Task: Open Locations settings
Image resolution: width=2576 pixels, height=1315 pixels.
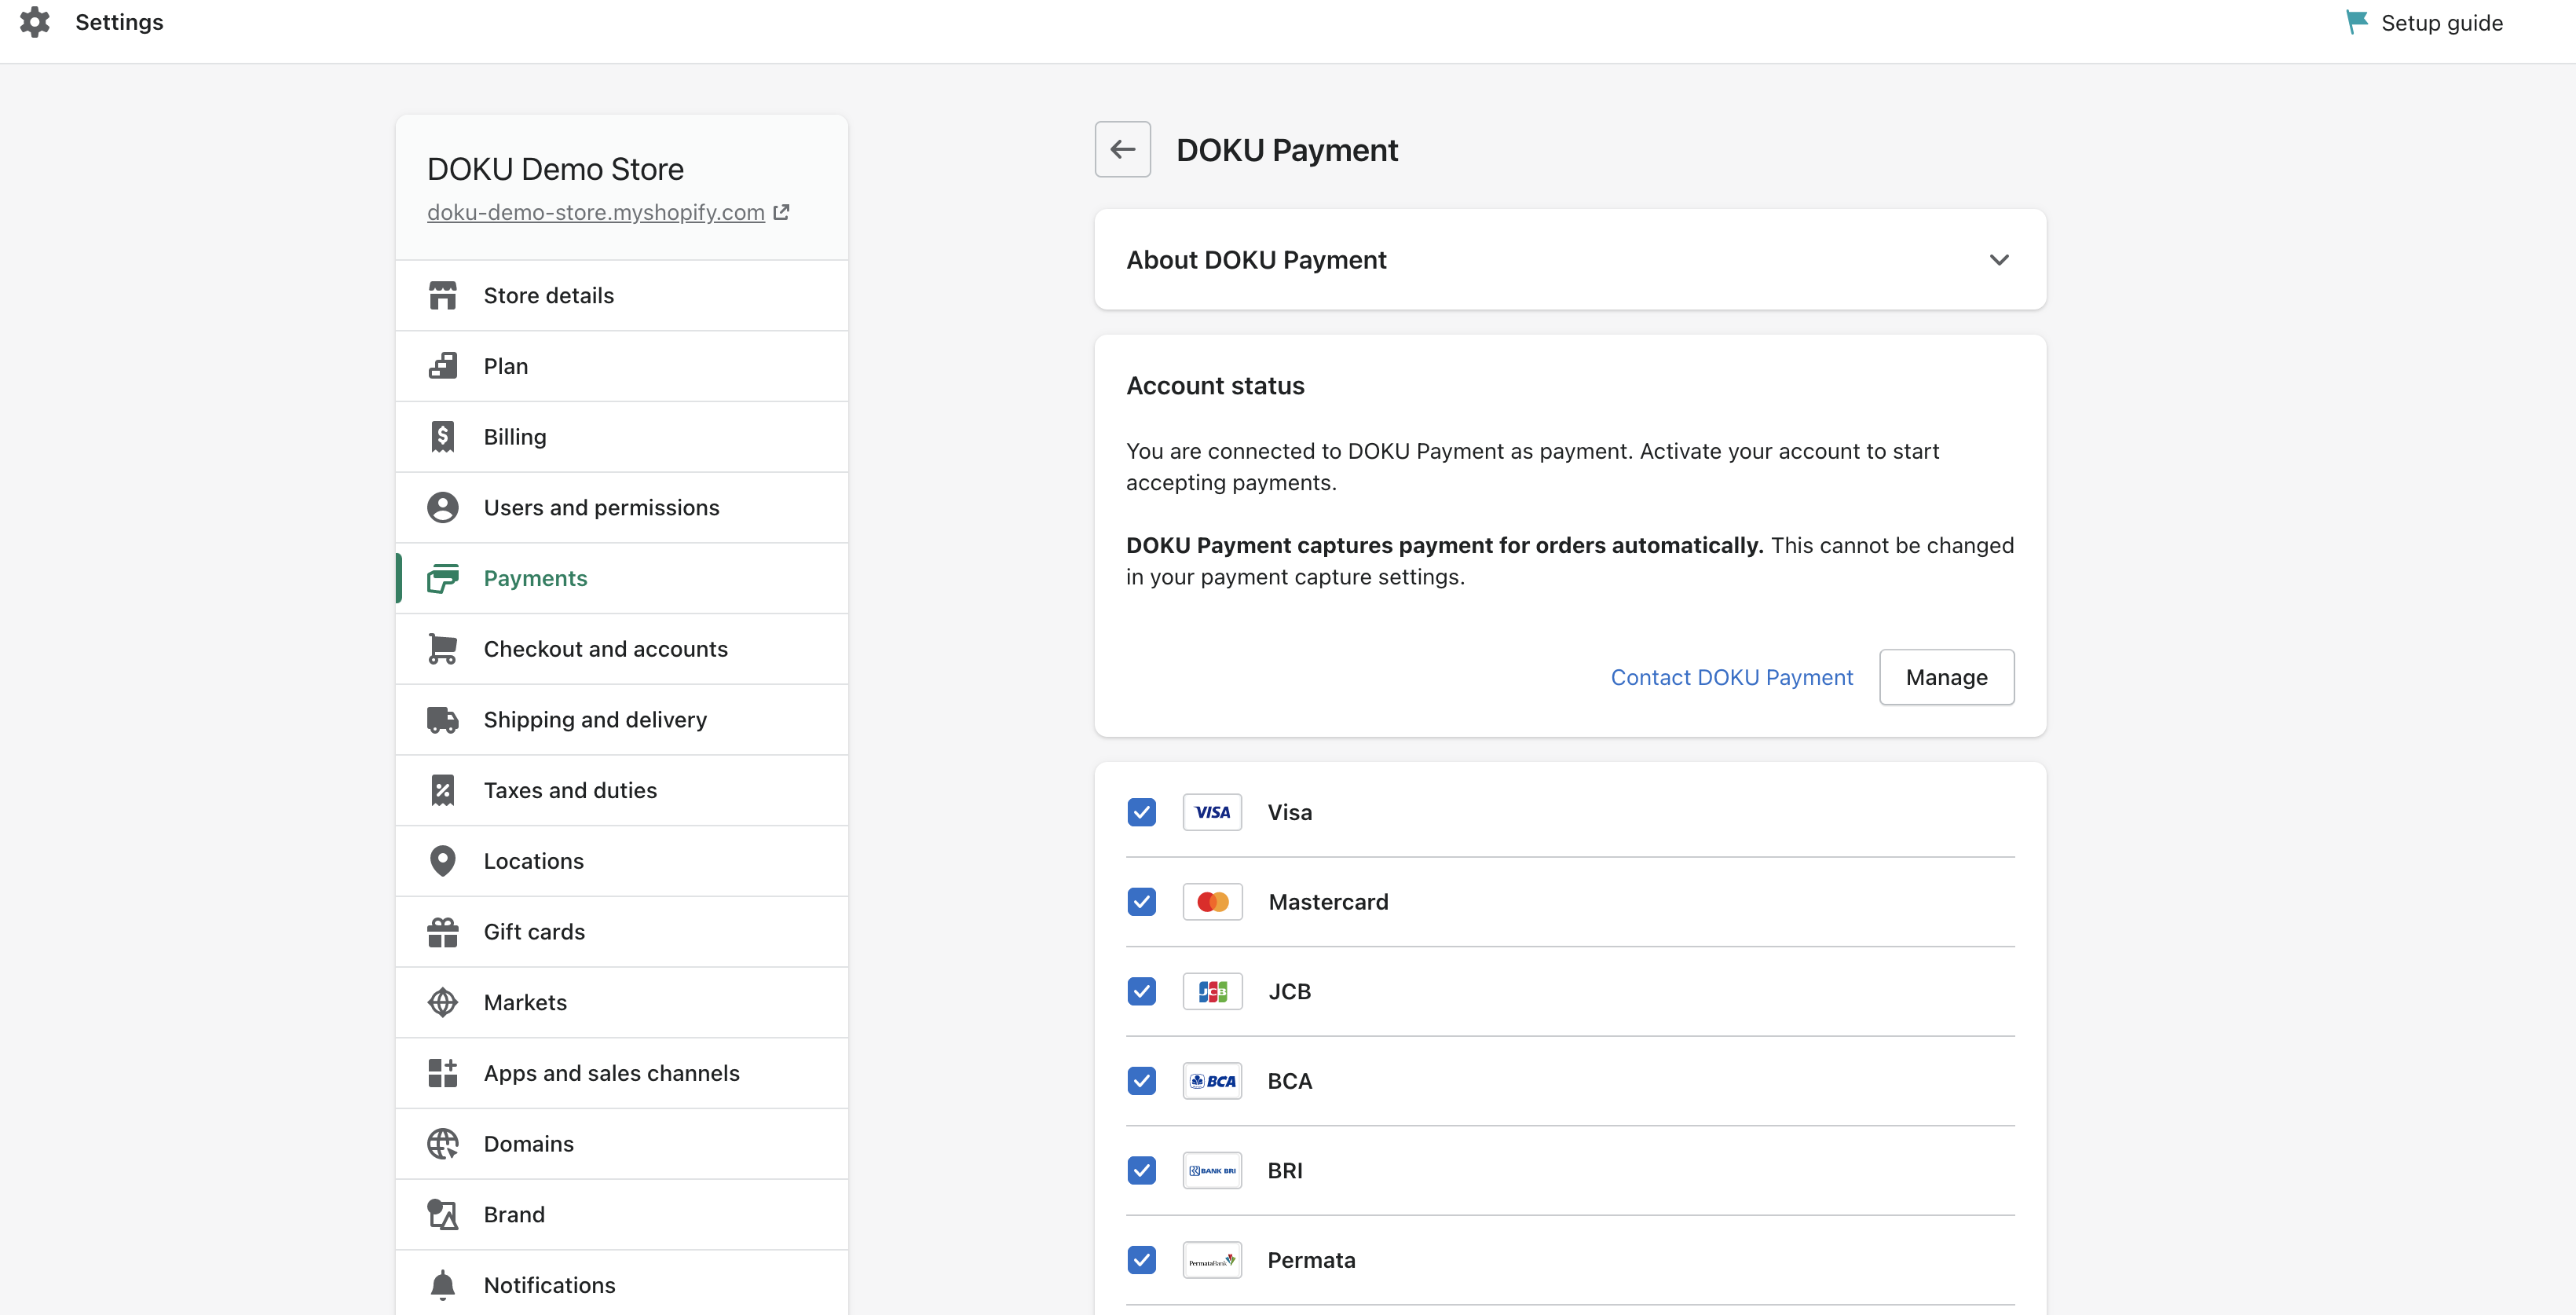Action: coord(622,861)
